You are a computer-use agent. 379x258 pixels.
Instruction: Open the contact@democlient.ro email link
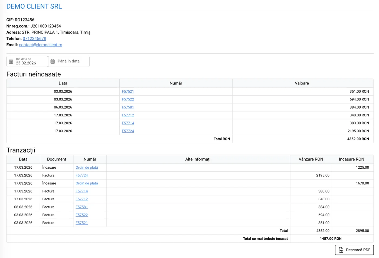click(x=41, y=45)
